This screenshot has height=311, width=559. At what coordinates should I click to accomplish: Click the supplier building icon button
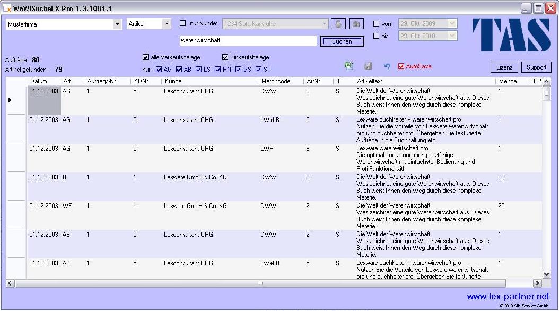(356, 24)
